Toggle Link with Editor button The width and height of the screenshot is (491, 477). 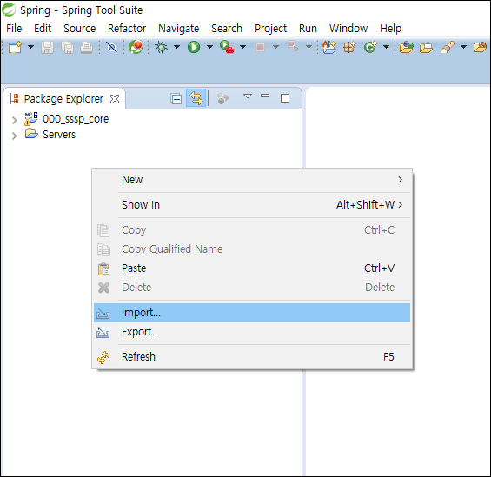tap(196, 98)
